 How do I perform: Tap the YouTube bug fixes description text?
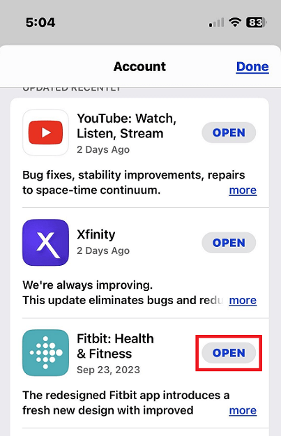pyautogui.click(x=134, y=183)
